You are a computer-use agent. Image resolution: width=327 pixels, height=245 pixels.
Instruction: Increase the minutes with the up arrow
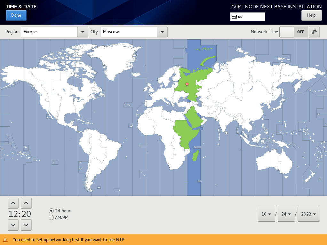click(x=26, y=203)
